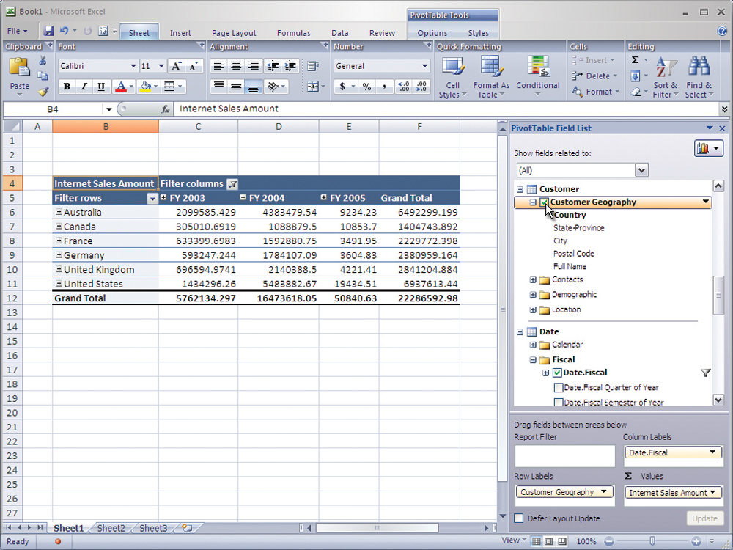This screenshot has width=733, height=550.
Task: Switch to the Insert tab
Action: click(180, 33)
